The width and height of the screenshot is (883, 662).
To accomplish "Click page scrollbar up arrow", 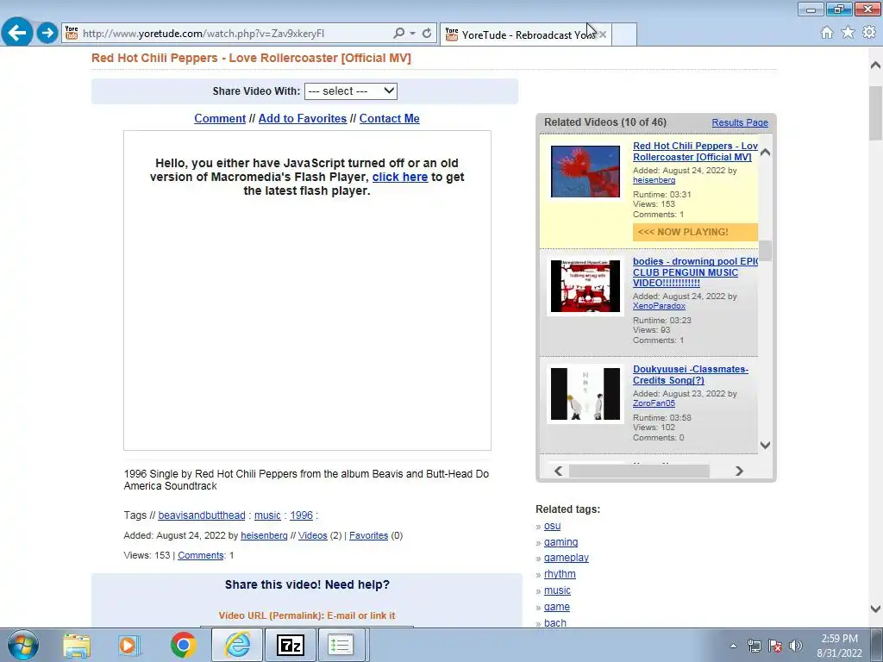I will (875, 66).
